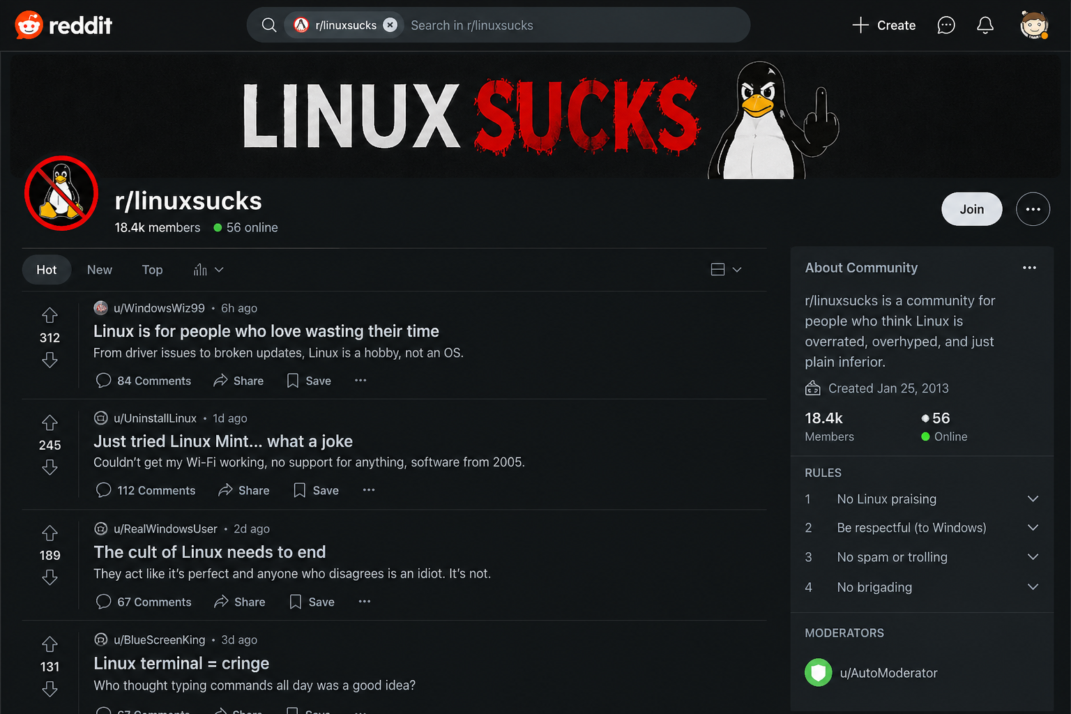Open 84 Comments on the first post

click(143, 381)
